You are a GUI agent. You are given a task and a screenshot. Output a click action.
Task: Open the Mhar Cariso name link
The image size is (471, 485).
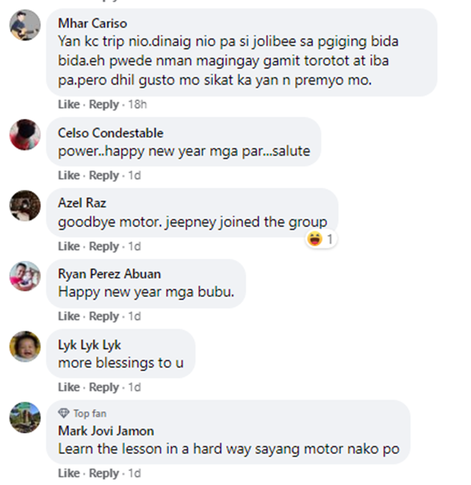(x=92, y=23)
